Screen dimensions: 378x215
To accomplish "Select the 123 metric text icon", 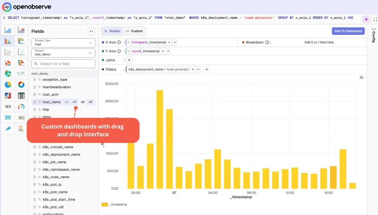I will pyautogui.click(x=8, y=107).
